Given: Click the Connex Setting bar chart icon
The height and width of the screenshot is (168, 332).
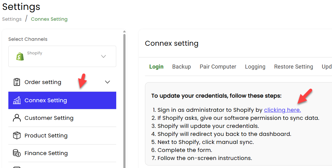Looking at the screenshot, I should coord(17,100).
